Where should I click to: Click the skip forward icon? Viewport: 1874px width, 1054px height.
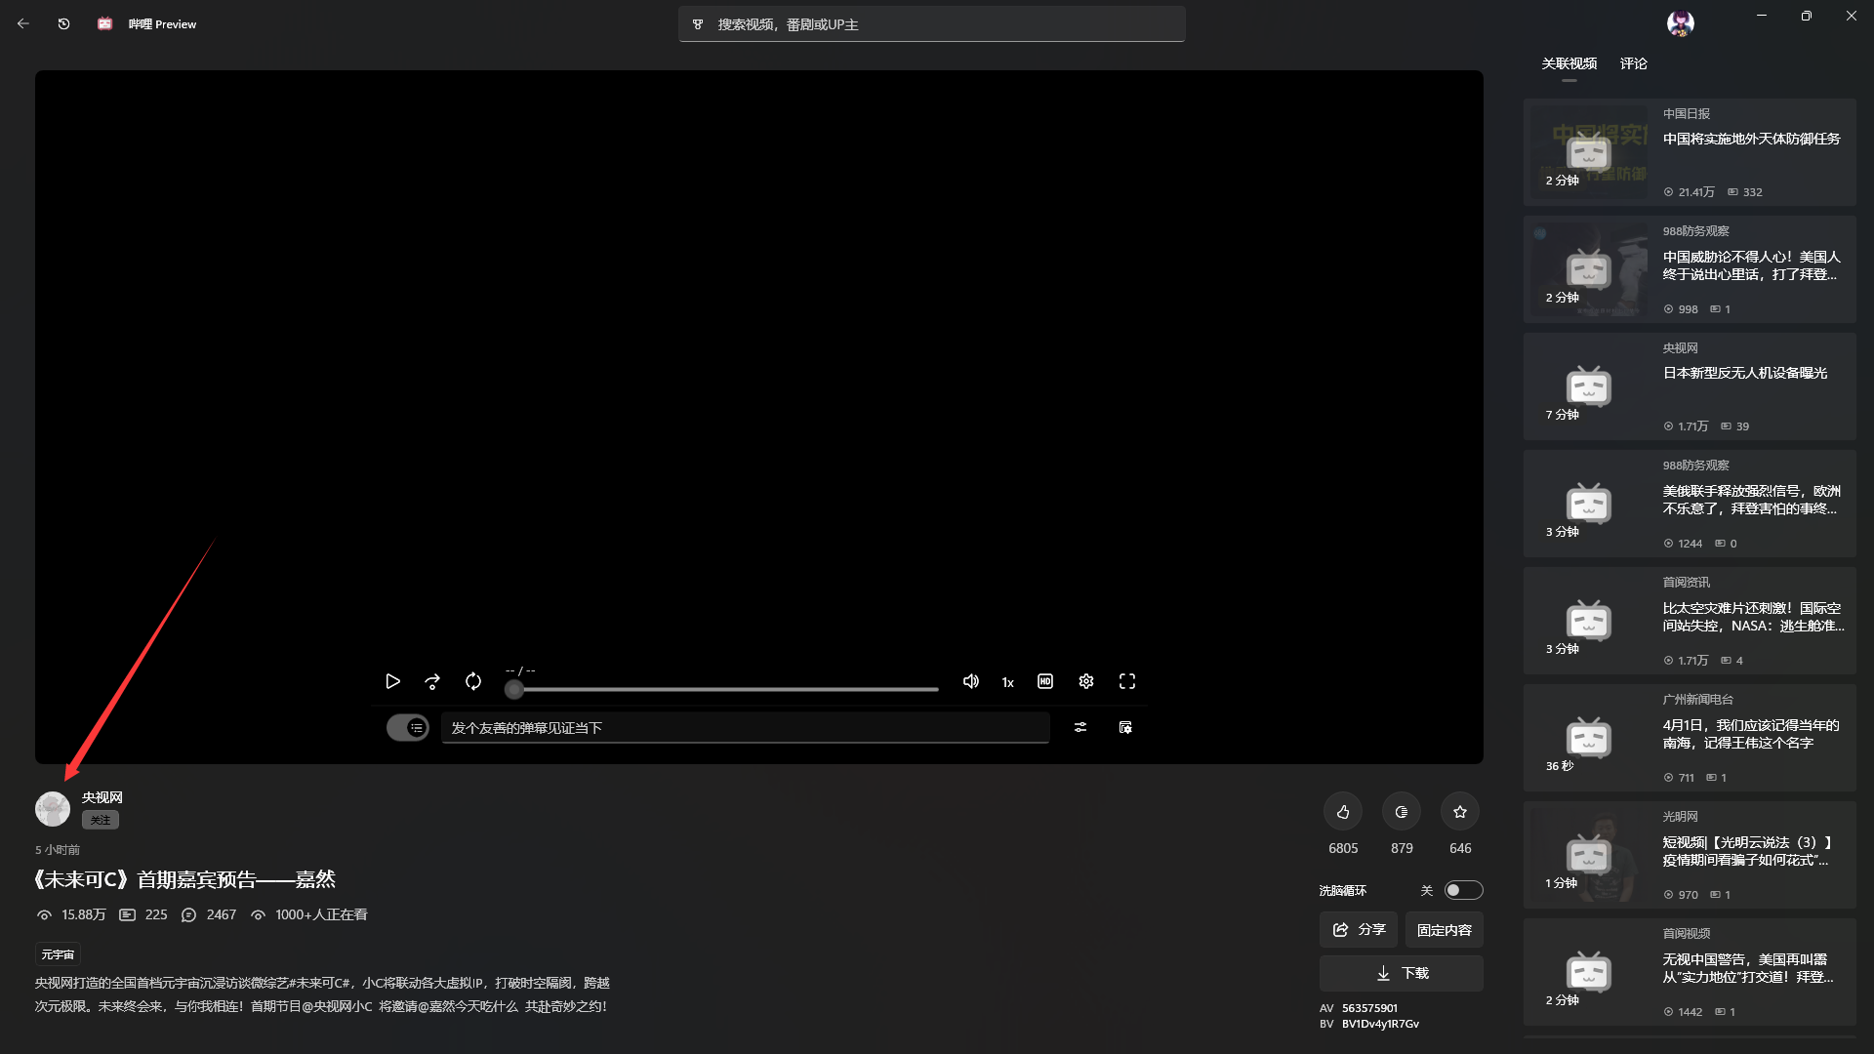coord(432,681)
